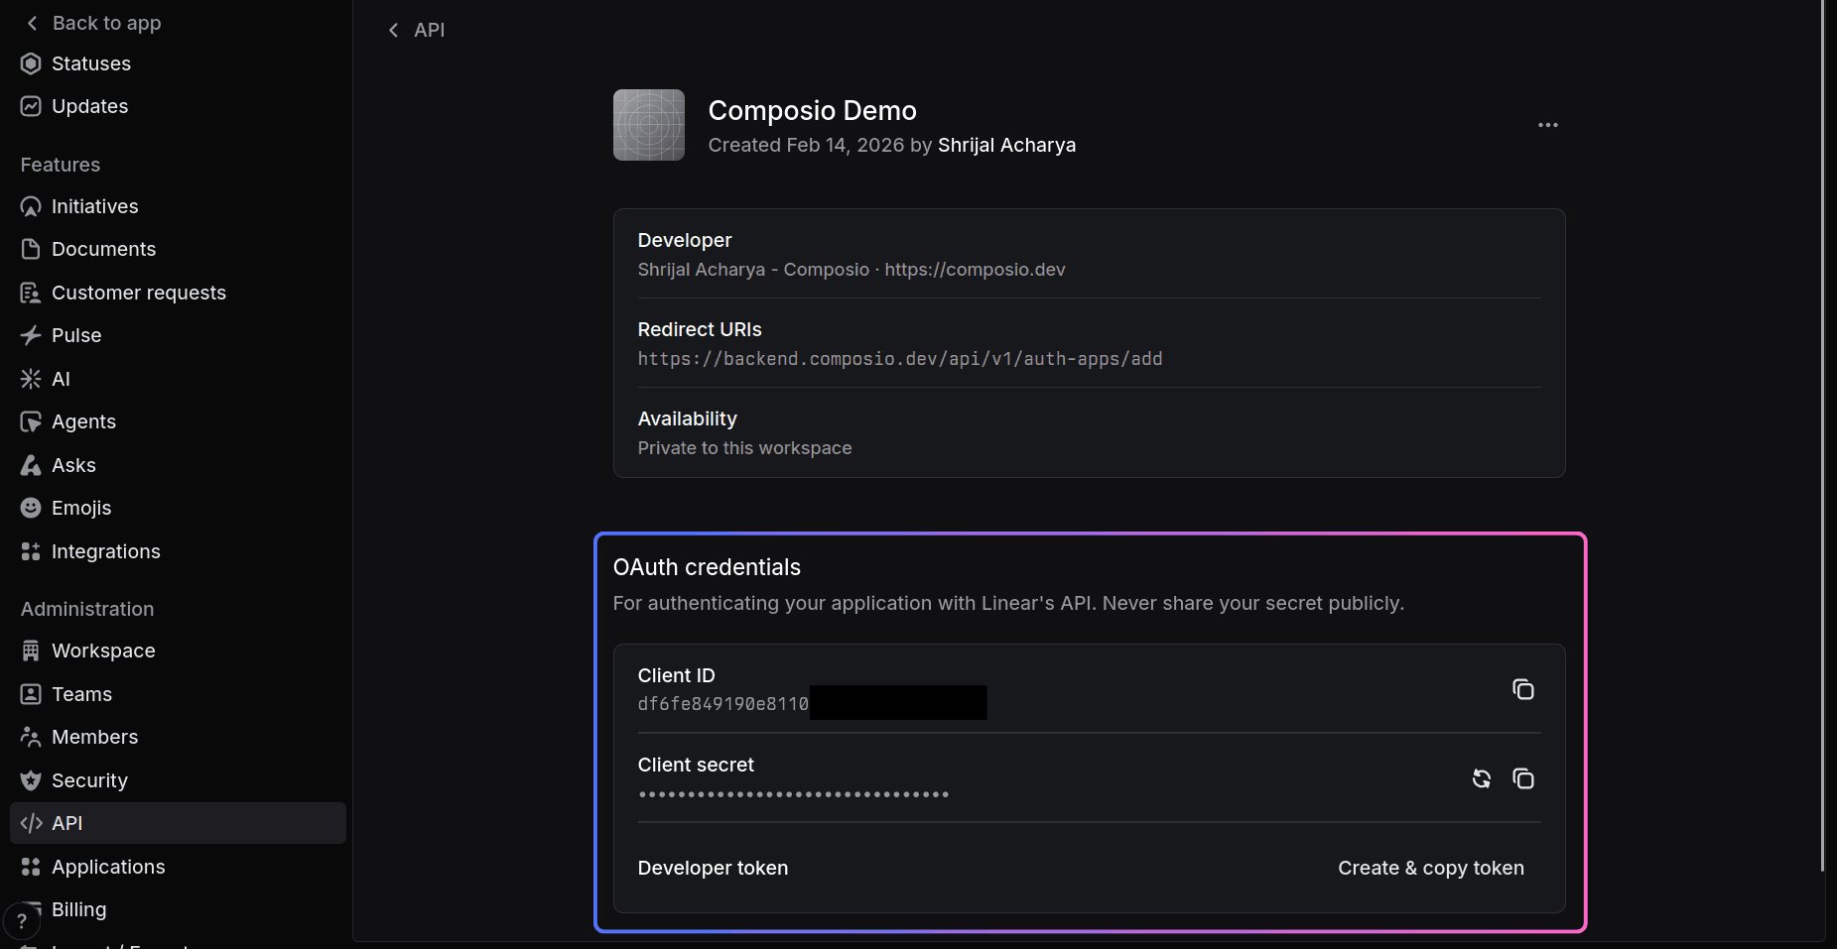
Task: Click the masked Client secret dots
Action: (x=793, y=794)
